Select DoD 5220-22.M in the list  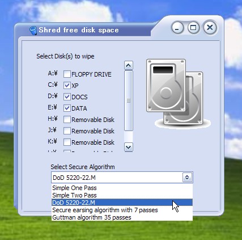[x=122, y=203]
